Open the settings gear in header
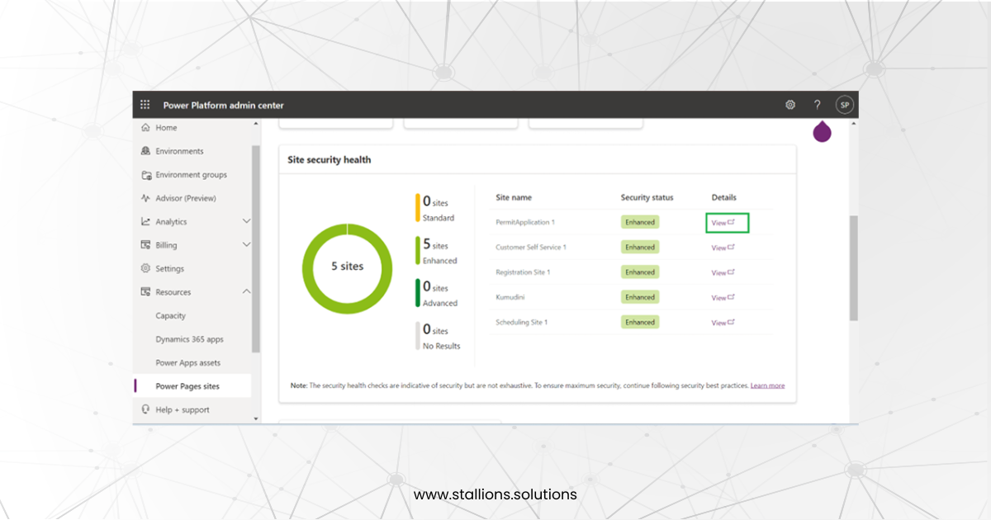 790,105
